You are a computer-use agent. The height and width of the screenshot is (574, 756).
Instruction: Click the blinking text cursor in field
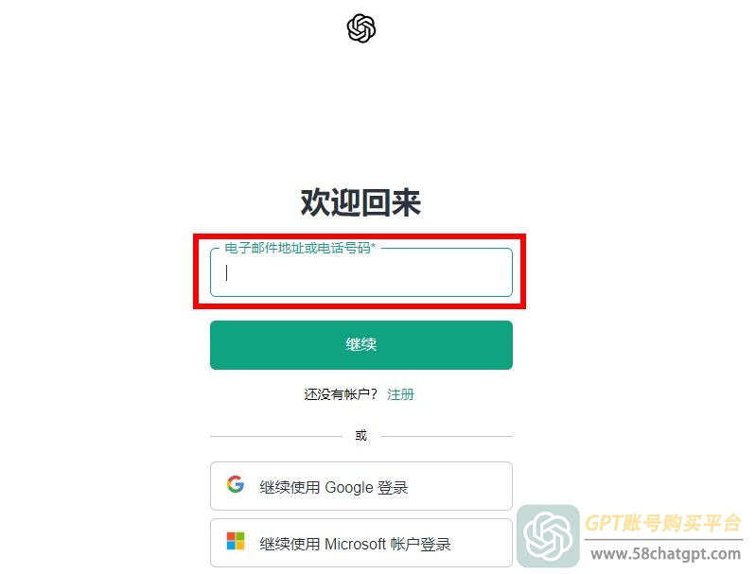pyautogui.click(x=226, y=272)
